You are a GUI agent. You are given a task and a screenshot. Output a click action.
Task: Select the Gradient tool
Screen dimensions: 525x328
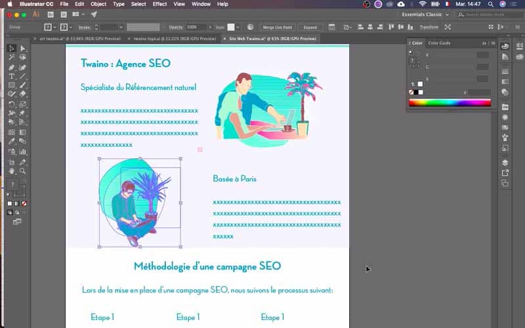[23, 133]
